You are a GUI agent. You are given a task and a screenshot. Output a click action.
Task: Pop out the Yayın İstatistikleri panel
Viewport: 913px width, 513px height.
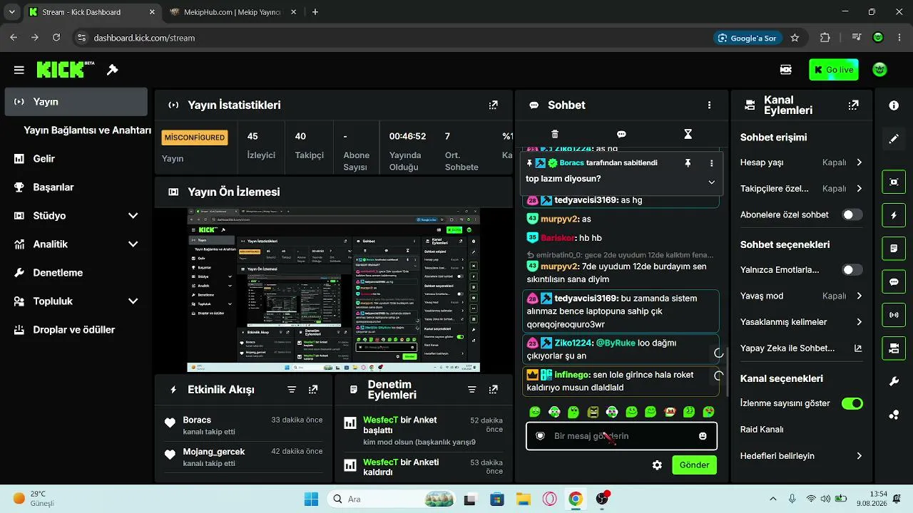click(493, 105)
